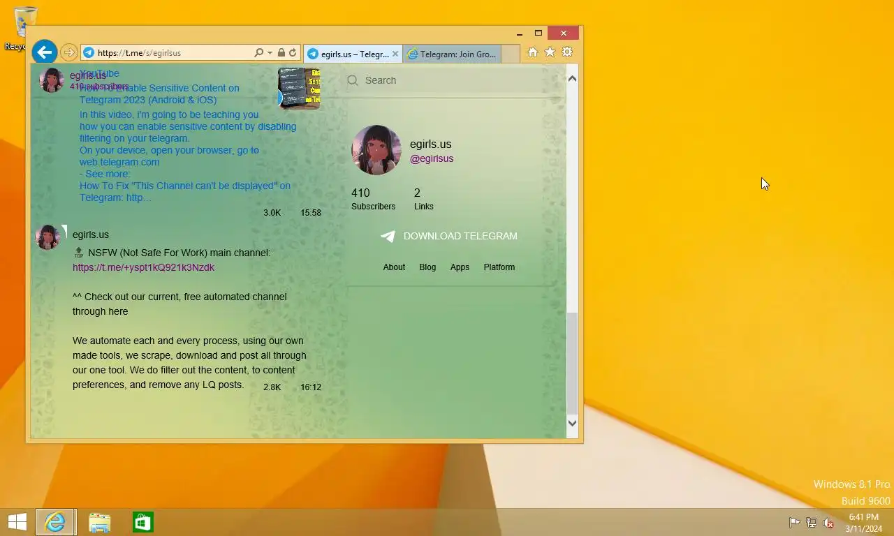Open the Apps footer link
This screenshot has width=894, height=536.
pyautogui.click(x=460, y=267)
